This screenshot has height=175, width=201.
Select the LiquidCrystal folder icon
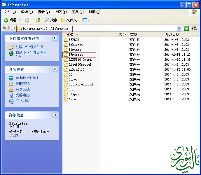[66, 64]
